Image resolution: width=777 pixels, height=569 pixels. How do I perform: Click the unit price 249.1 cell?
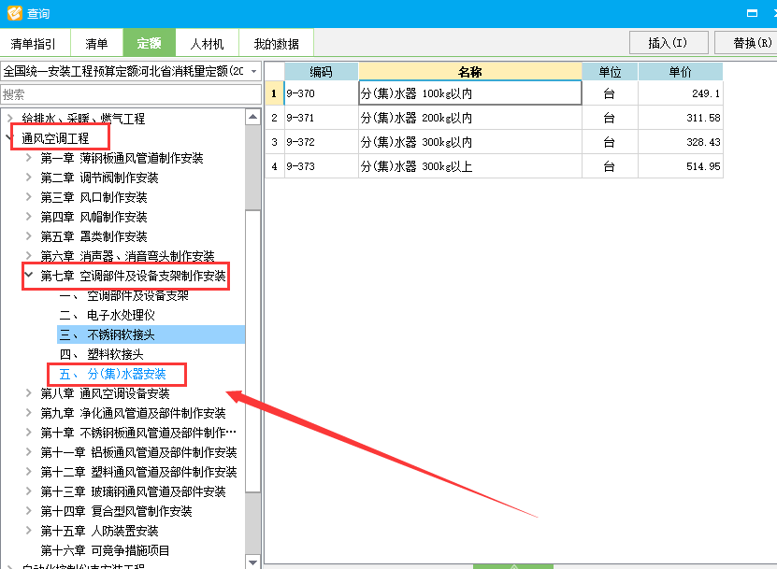(680, 93)
